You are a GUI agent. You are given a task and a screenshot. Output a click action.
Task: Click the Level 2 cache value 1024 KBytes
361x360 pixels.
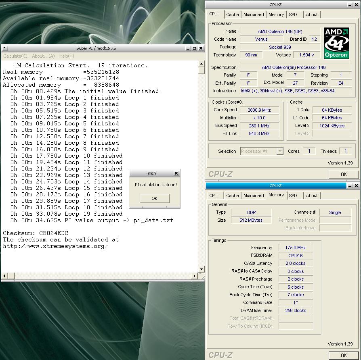click(332, 126)
